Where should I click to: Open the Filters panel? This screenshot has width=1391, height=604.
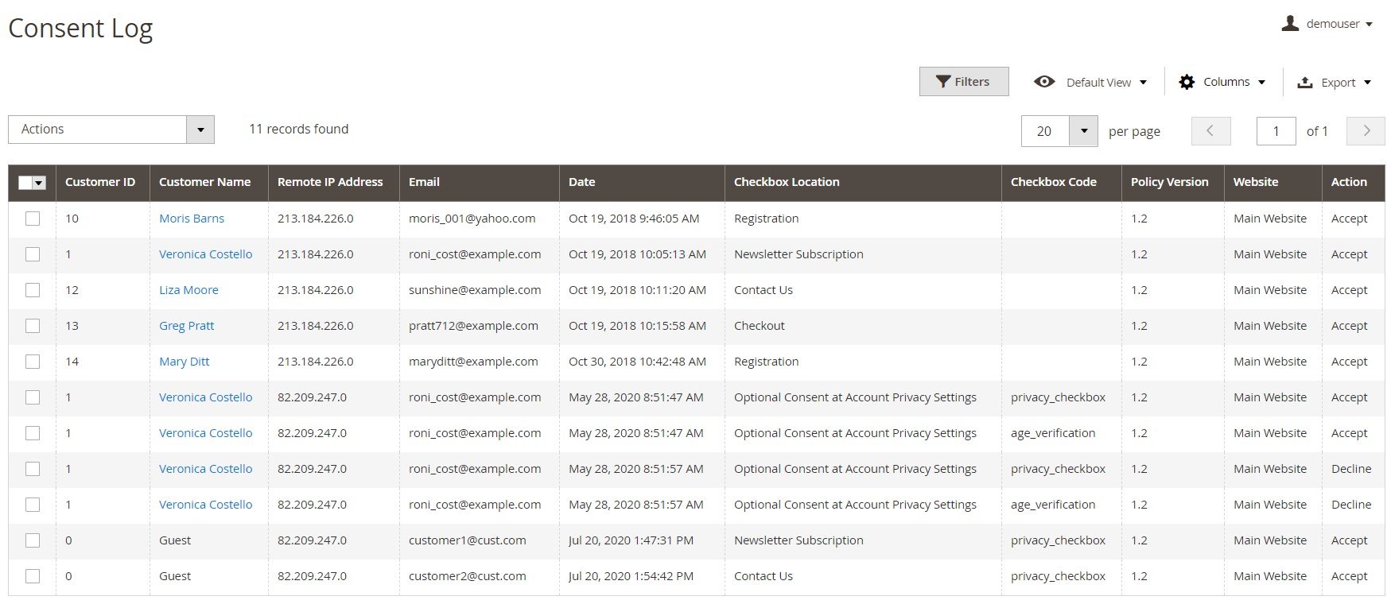[x=964, y=82]
